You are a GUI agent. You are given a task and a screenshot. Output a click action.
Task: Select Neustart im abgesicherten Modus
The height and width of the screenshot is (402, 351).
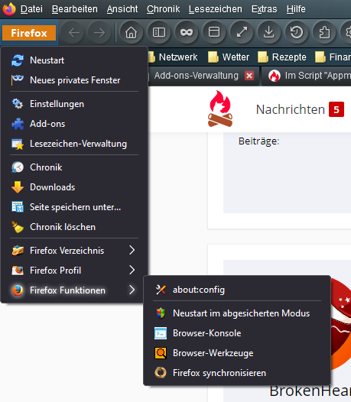tap(237, 313)
